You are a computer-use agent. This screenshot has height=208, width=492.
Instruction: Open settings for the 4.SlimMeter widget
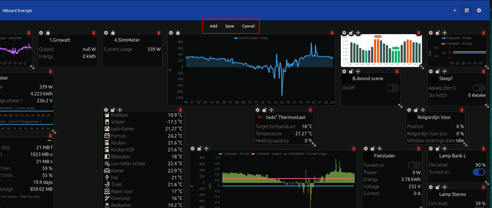(x=106, y=33)
